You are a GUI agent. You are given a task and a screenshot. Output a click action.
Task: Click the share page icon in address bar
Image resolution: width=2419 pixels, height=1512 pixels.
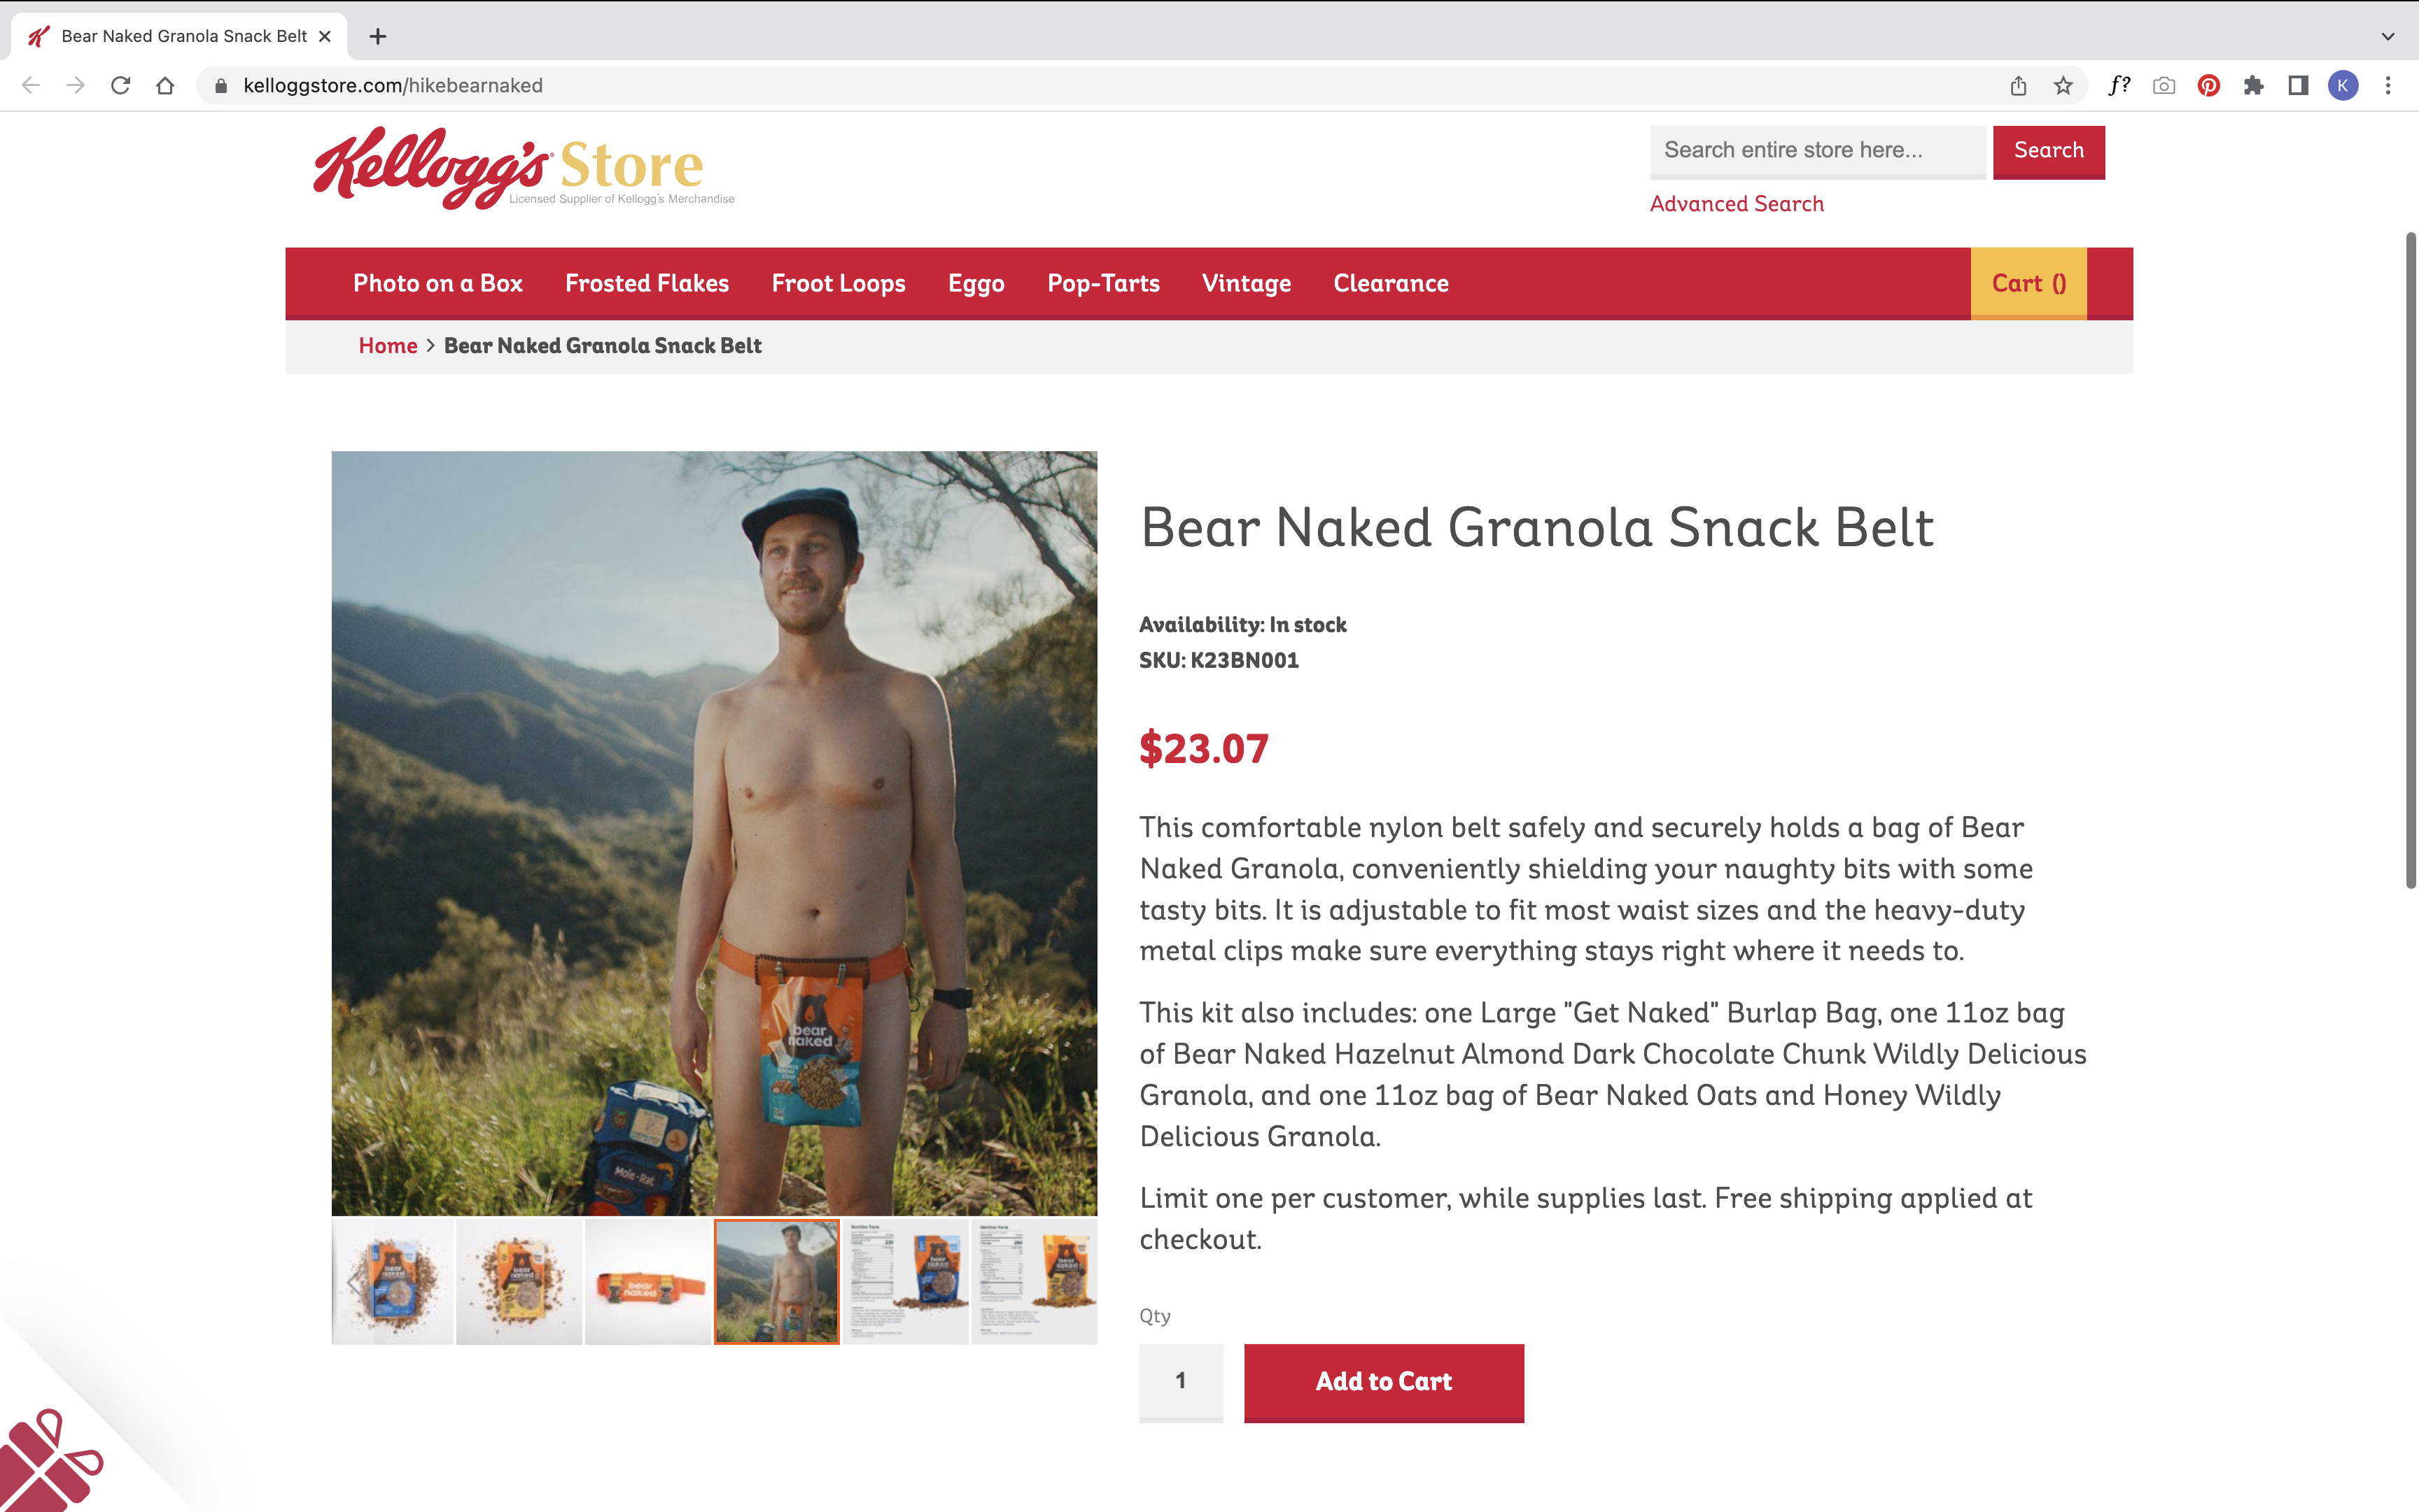[x=2018, y=86]
